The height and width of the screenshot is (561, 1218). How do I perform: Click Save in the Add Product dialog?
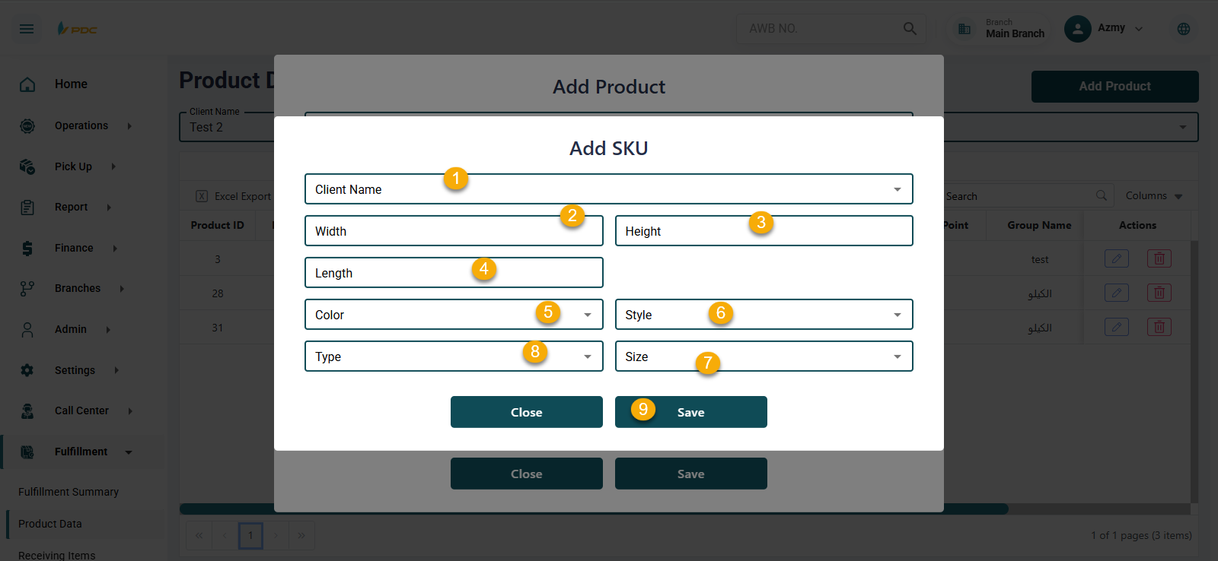pyautogui.click(x=691, y=474)
